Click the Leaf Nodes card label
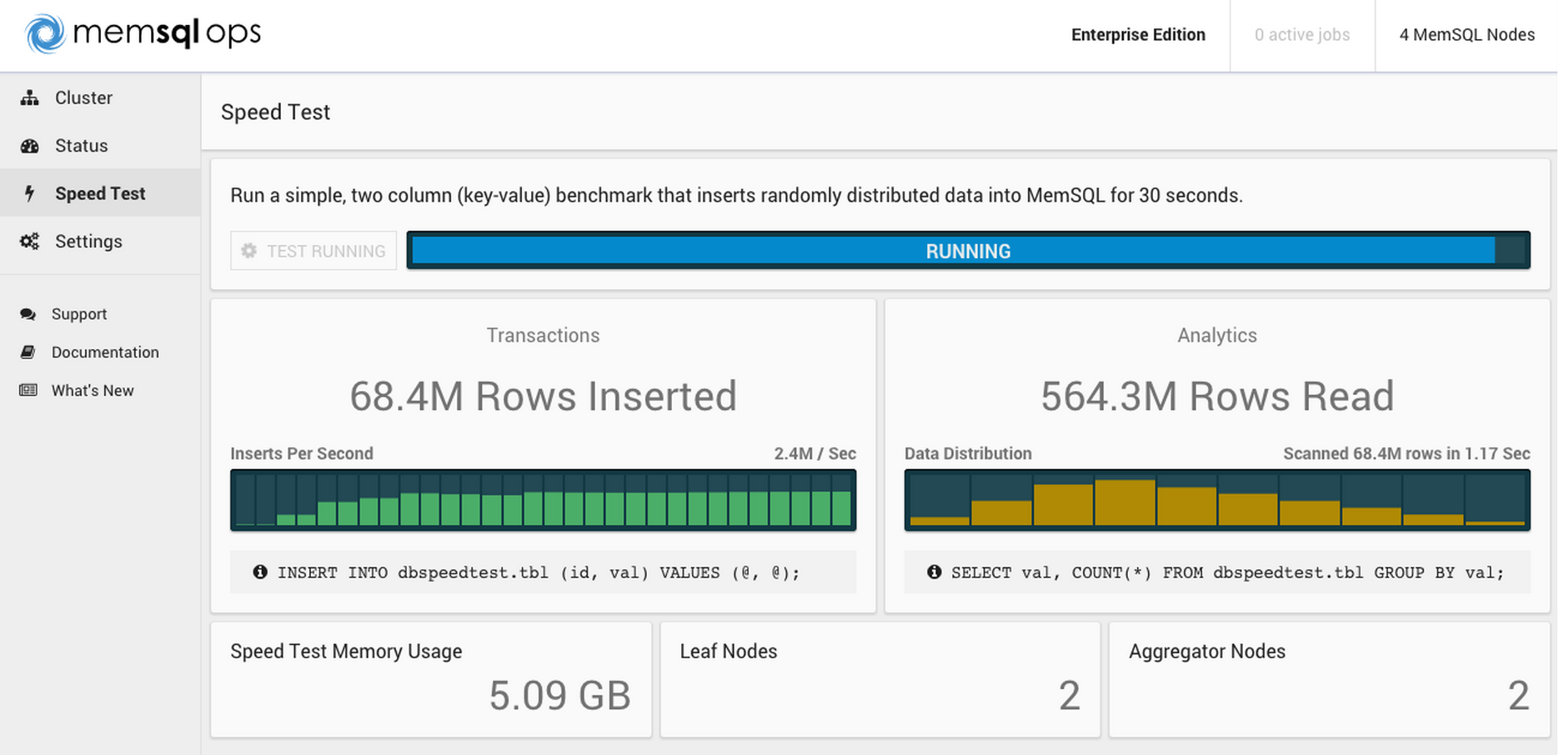Viewport: 1564px width, 755px height. coord(729,652)
